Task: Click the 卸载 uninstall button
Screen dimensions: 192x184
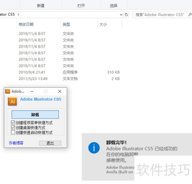Action: [35, 114]
